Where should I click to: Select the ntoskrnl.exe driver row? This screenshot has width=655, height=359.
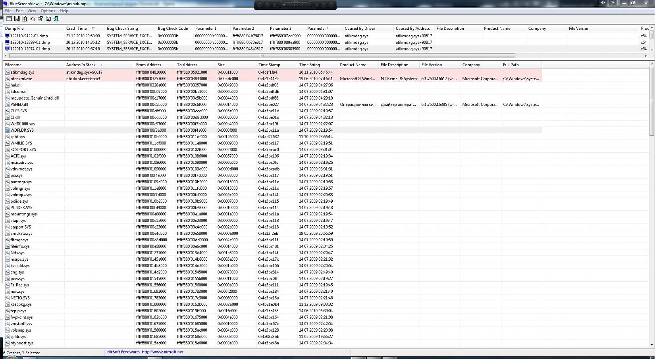(x=21, y=79)
